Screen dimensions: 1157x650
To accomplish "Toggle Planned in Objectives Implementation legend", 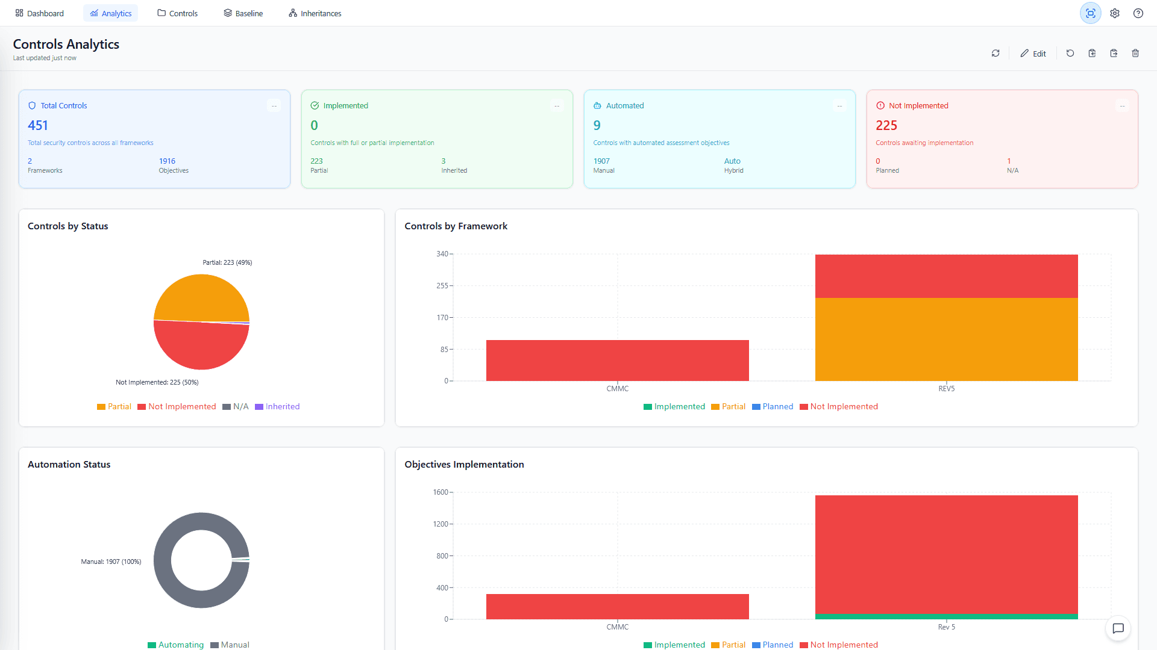I will (x=773, y=645).
